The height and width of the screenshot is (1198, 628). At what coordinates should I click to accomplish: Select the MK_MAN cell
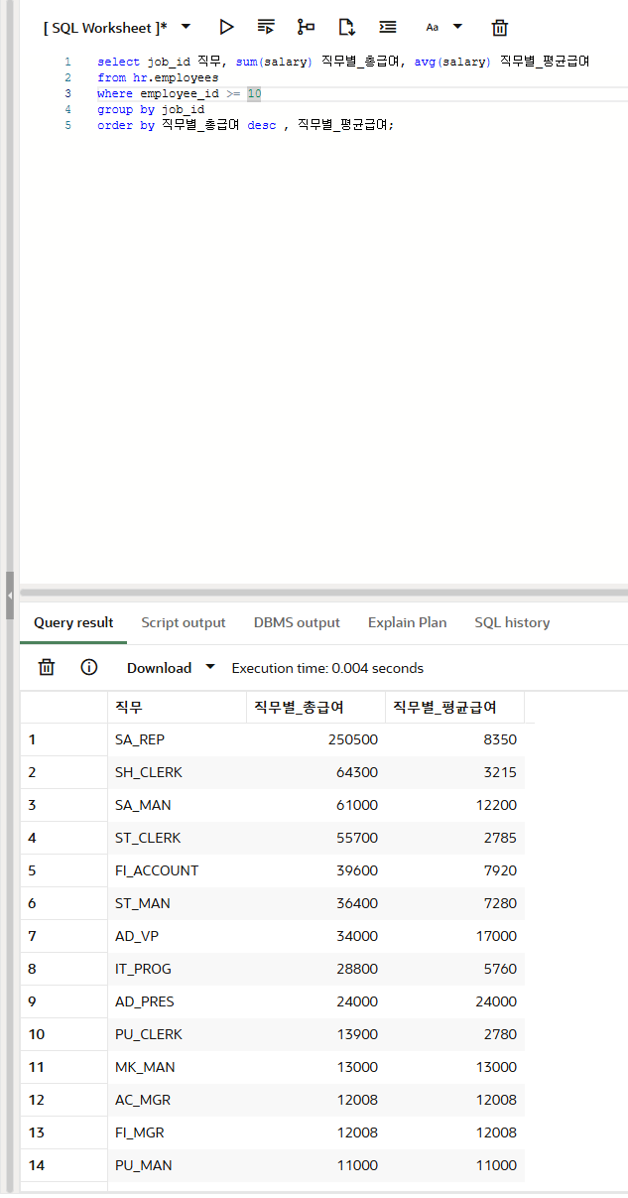click(x=177, y=1067)
